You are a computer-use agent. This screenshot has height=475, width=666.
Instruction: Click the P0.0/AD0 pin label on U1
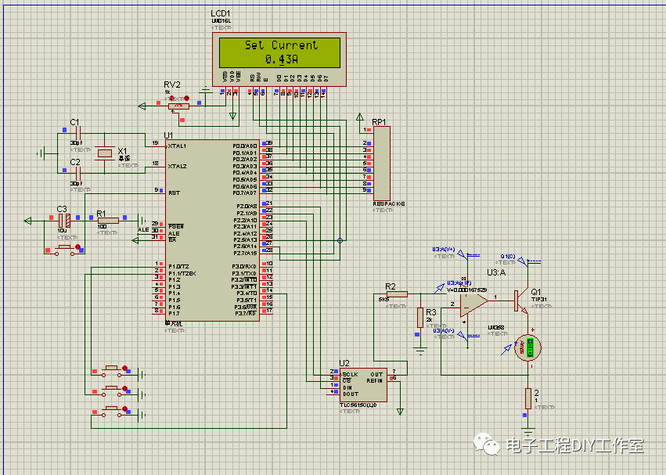click(x=245, y=146)
